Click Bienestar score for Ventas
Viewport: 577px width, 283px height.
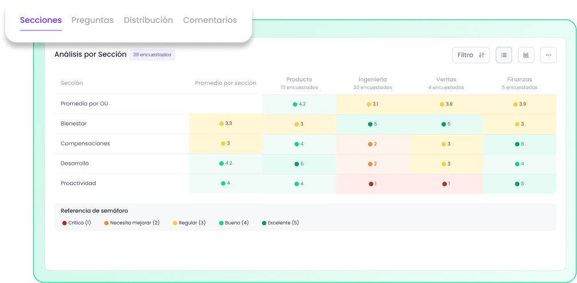coord(446,124)
